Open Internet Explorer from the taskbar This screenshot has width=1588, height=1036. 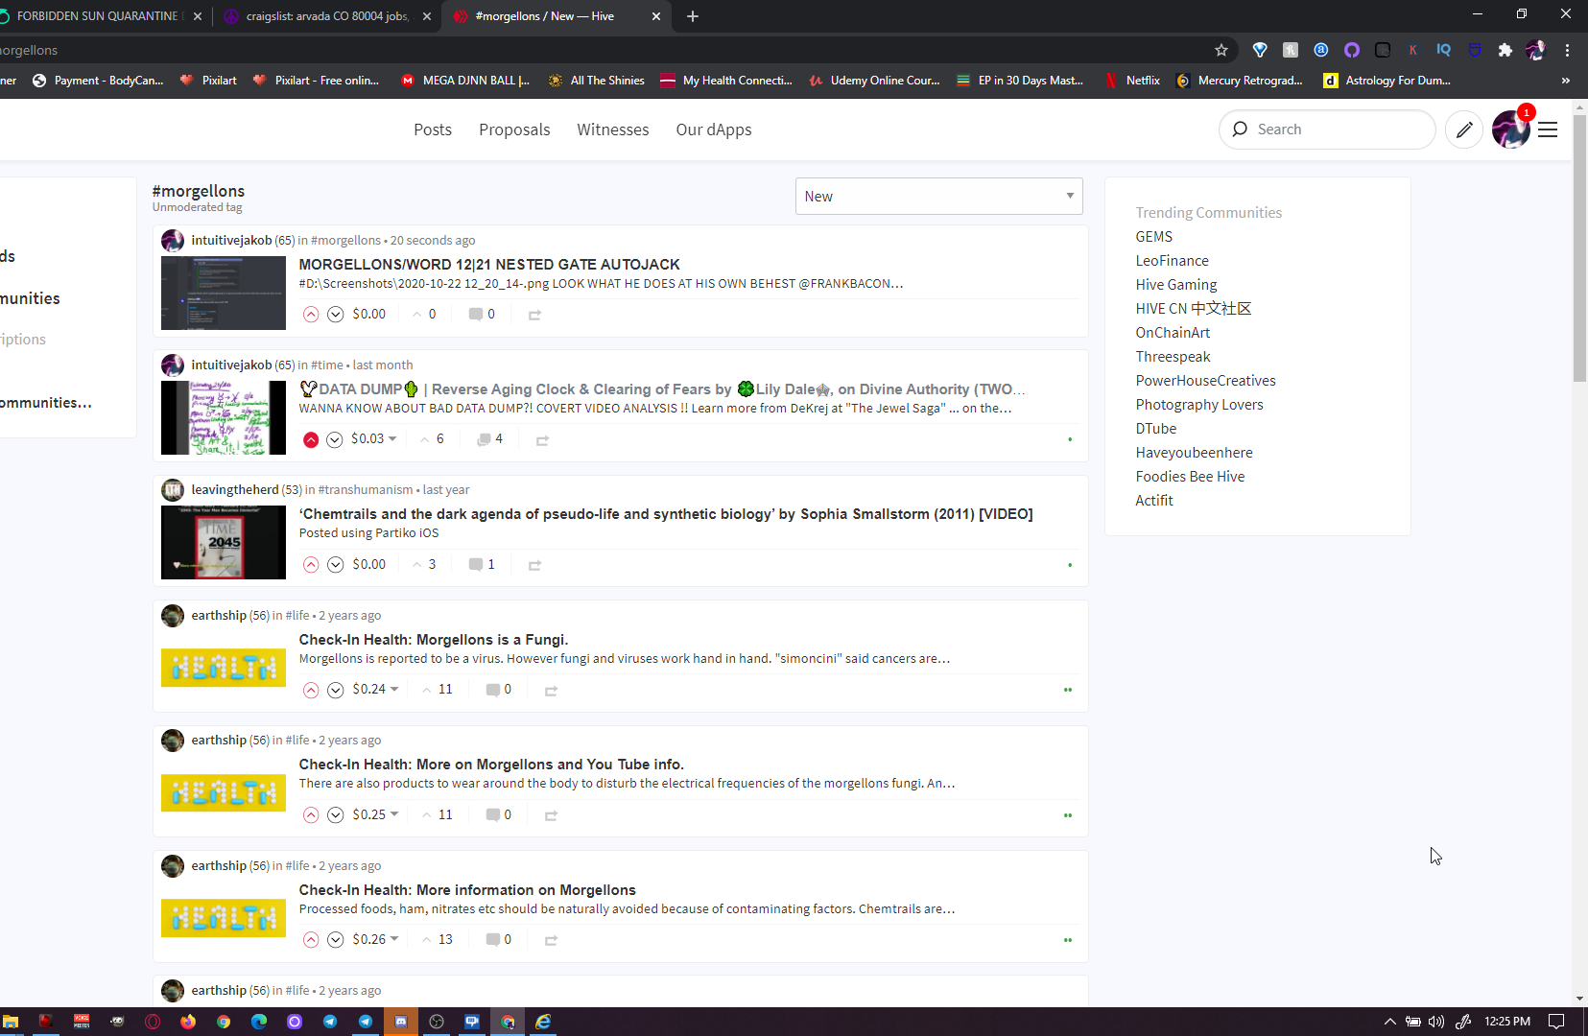coord(543,1022)
